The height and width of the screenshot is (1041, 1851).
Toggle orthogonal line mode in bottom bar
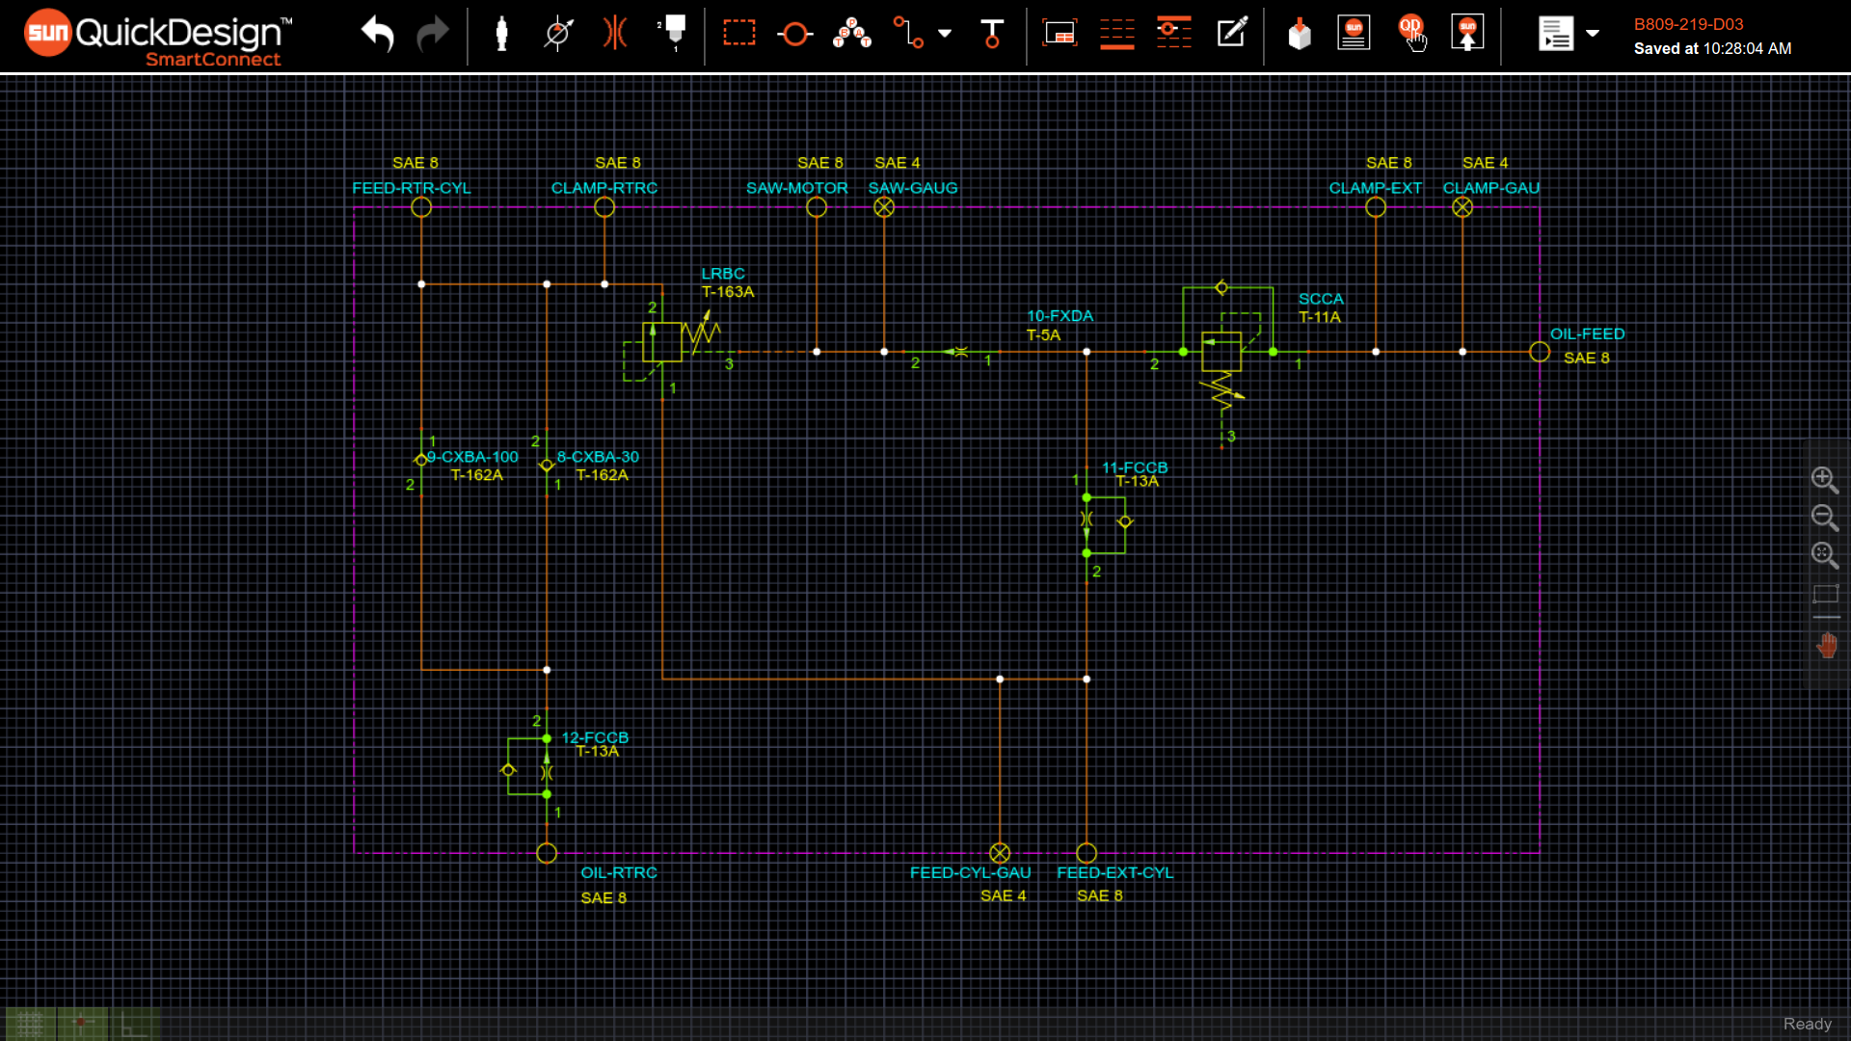point(134,1024)
